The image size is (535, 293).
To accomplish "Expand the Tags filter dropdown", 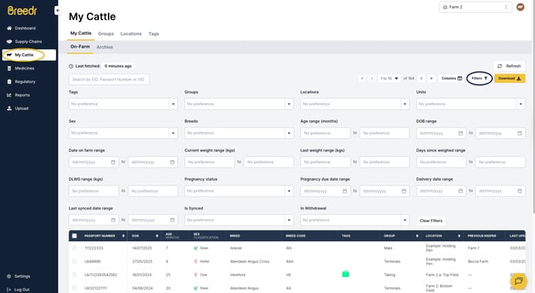I will [x=173, y=104].
